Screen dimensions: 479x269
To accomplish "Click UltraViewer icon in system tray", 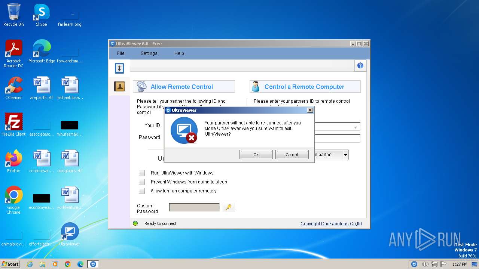I will (414, 264).
